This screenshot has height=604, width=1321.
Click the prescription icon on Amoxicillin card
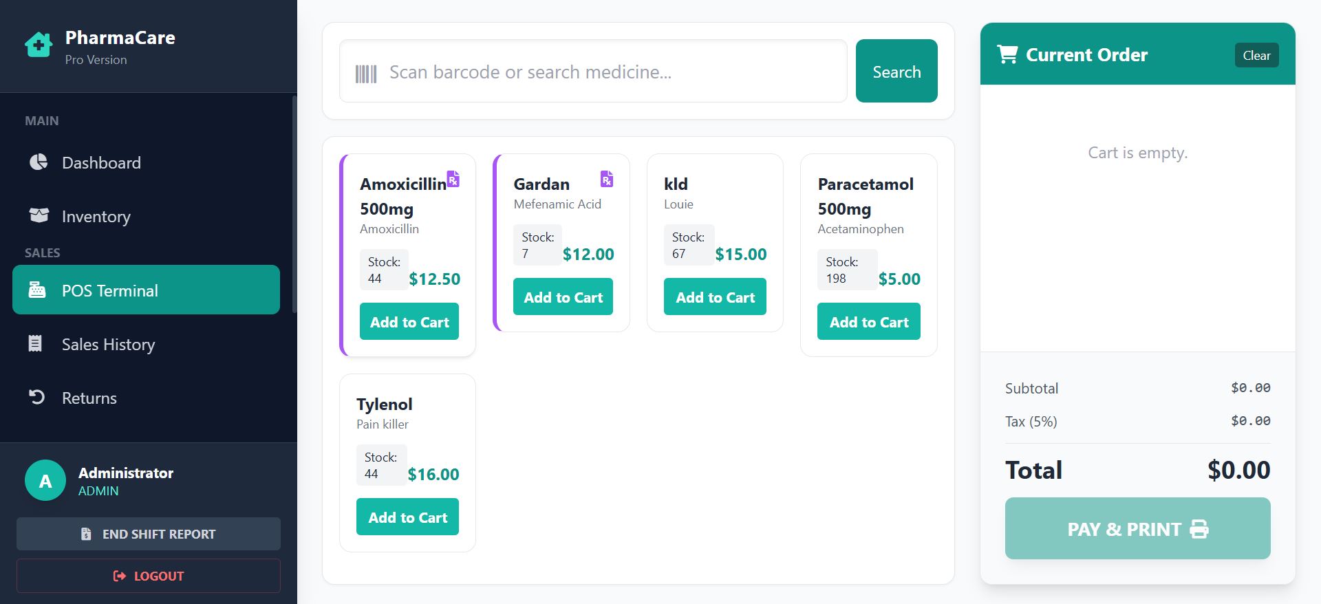(453, 179)
